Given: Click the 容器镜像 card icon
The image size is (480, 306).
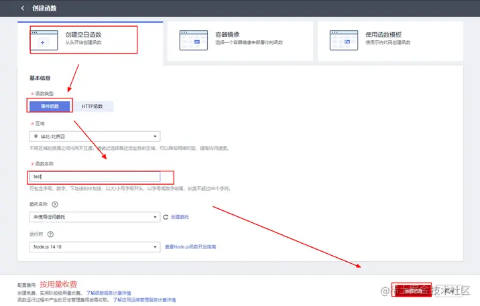Looking at the screenshot, I should coord(194,40).
